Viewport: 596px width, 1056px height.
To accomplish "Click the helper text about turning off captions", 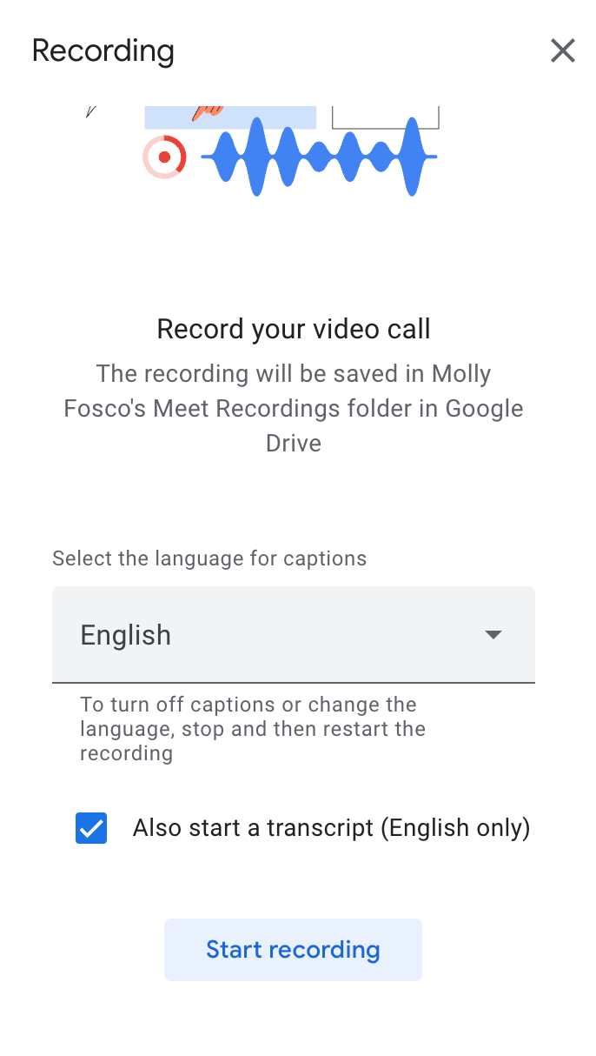I will coord(253,728).
